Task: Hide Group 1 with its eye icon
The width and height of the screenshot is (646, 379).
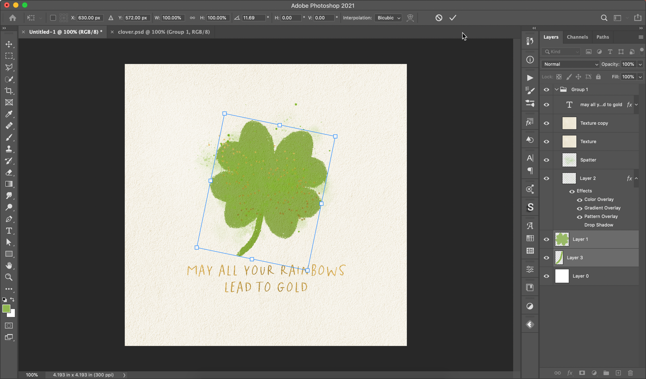Action: click(546, 90)
